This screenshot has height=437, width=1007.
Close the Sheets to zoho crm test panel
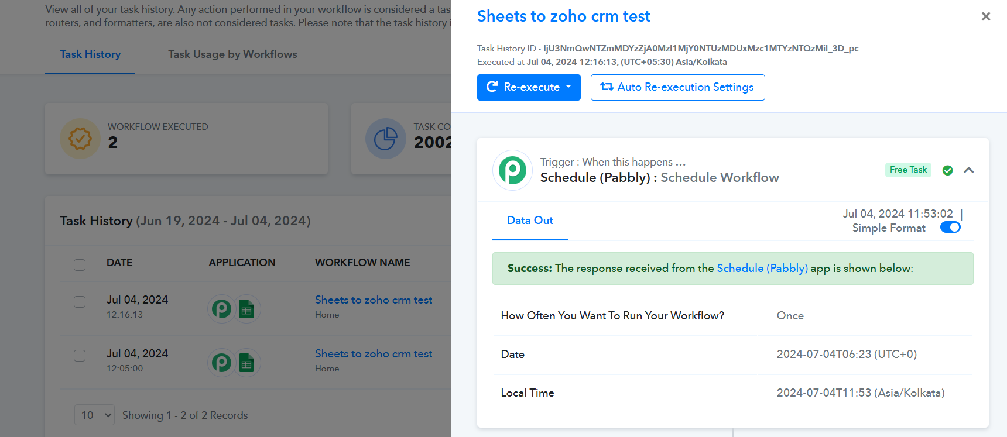pyautogui.click(x=986, y=16)
